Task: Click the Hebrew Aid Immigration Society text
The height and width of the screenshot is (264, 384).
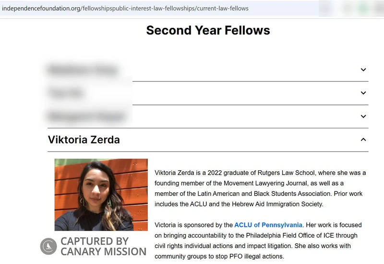Action: (277, 204)
